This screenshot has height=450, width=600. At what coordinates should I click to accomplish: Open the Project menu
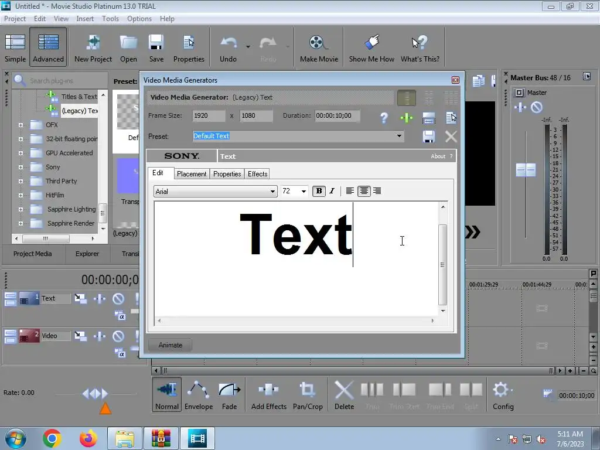(x=15, y=18)
